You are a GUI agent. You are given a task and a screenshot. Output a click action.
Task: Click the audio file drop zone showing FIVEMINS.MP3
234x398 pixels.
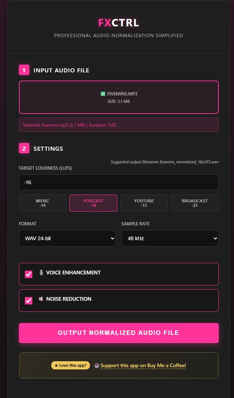(x=118, y=97)
